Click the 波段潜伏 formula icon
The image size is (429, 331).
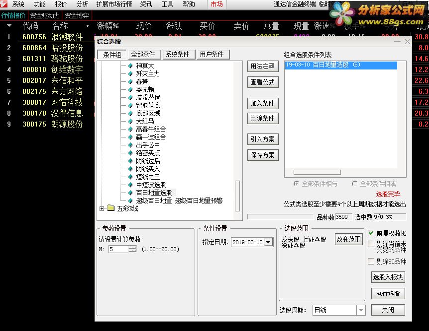pos(130,97)
